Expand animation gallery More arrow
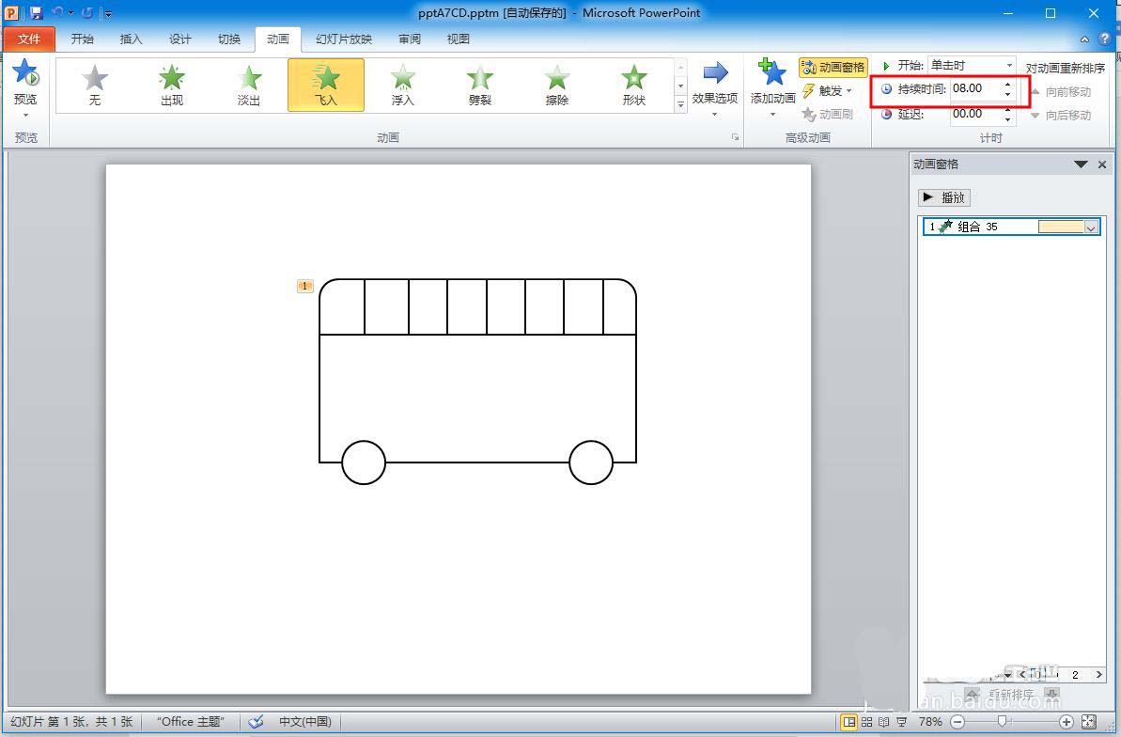 [680, 103]
